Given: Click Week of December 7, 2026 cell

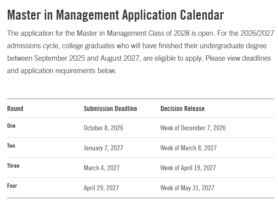Looking at the screenshot, I should [193, 128].
